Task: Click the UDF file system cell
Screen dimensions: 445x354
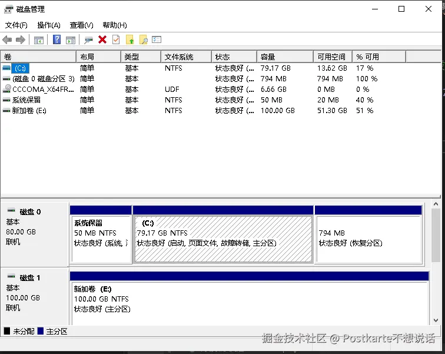Action: pos(172,90)
